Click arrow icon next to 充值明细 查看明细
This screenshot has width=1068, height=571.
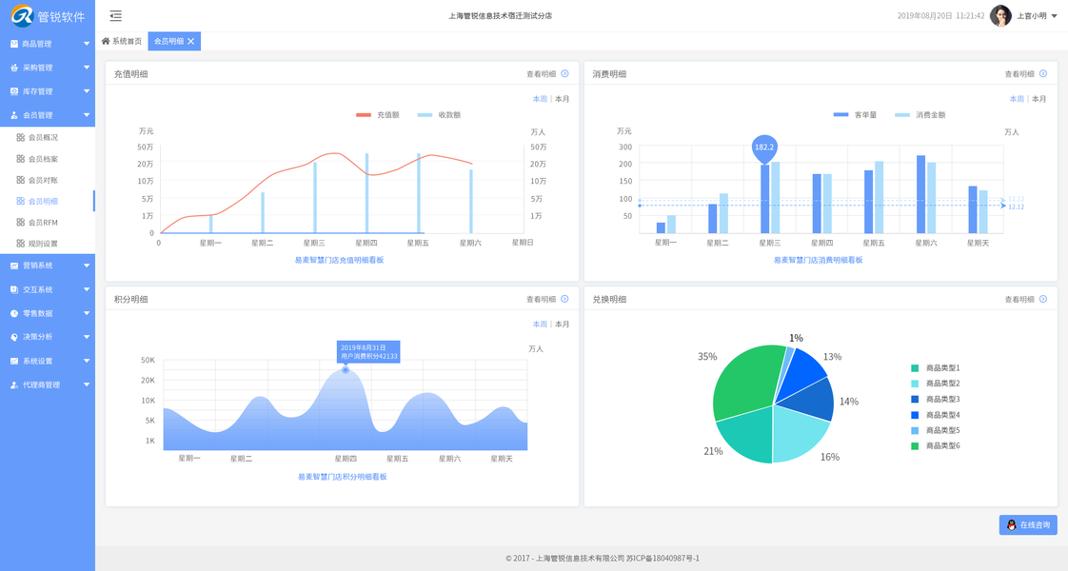[564, 73]
